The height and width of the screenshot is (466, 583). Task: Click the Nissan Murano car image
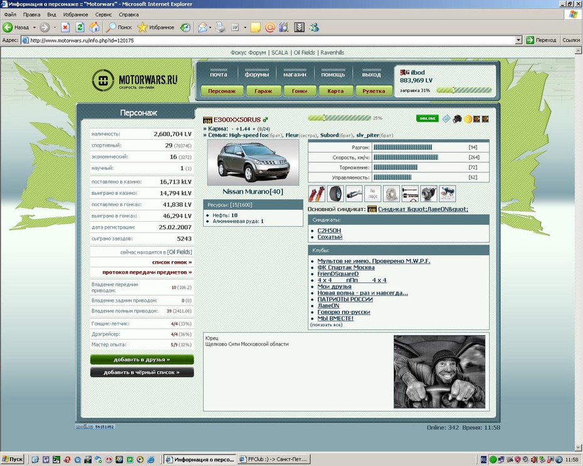pyautogui.click(x=253, y=162)
